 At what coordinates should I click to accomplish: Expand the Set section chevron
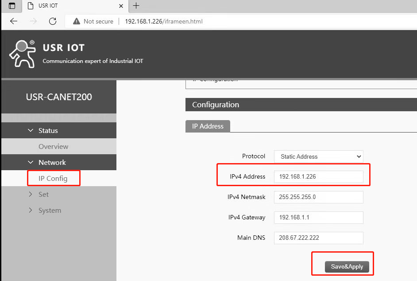tap(30, 194)
